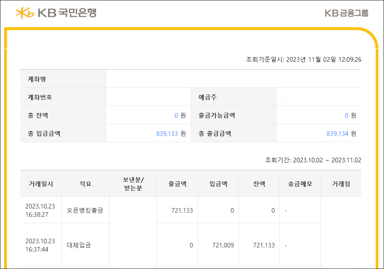Click the 조회기준일시 inquiry timestamp text
The image size is (384, 269).
point(303,59)
